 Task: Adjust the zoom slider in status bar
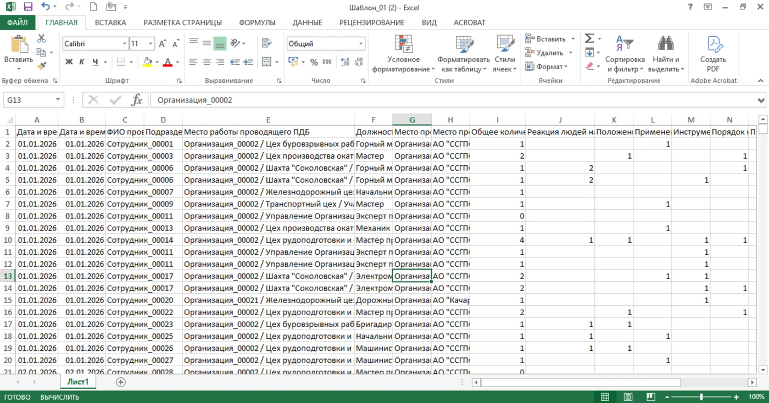701,397
